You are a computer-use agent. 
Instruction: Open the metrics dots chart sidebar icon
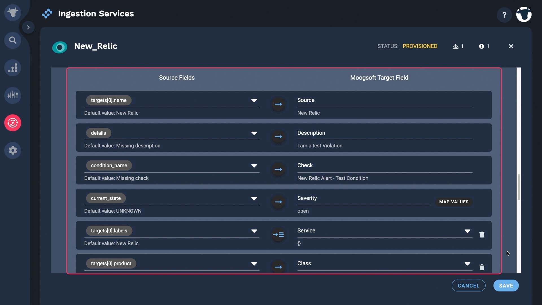[x=13, y=68]
